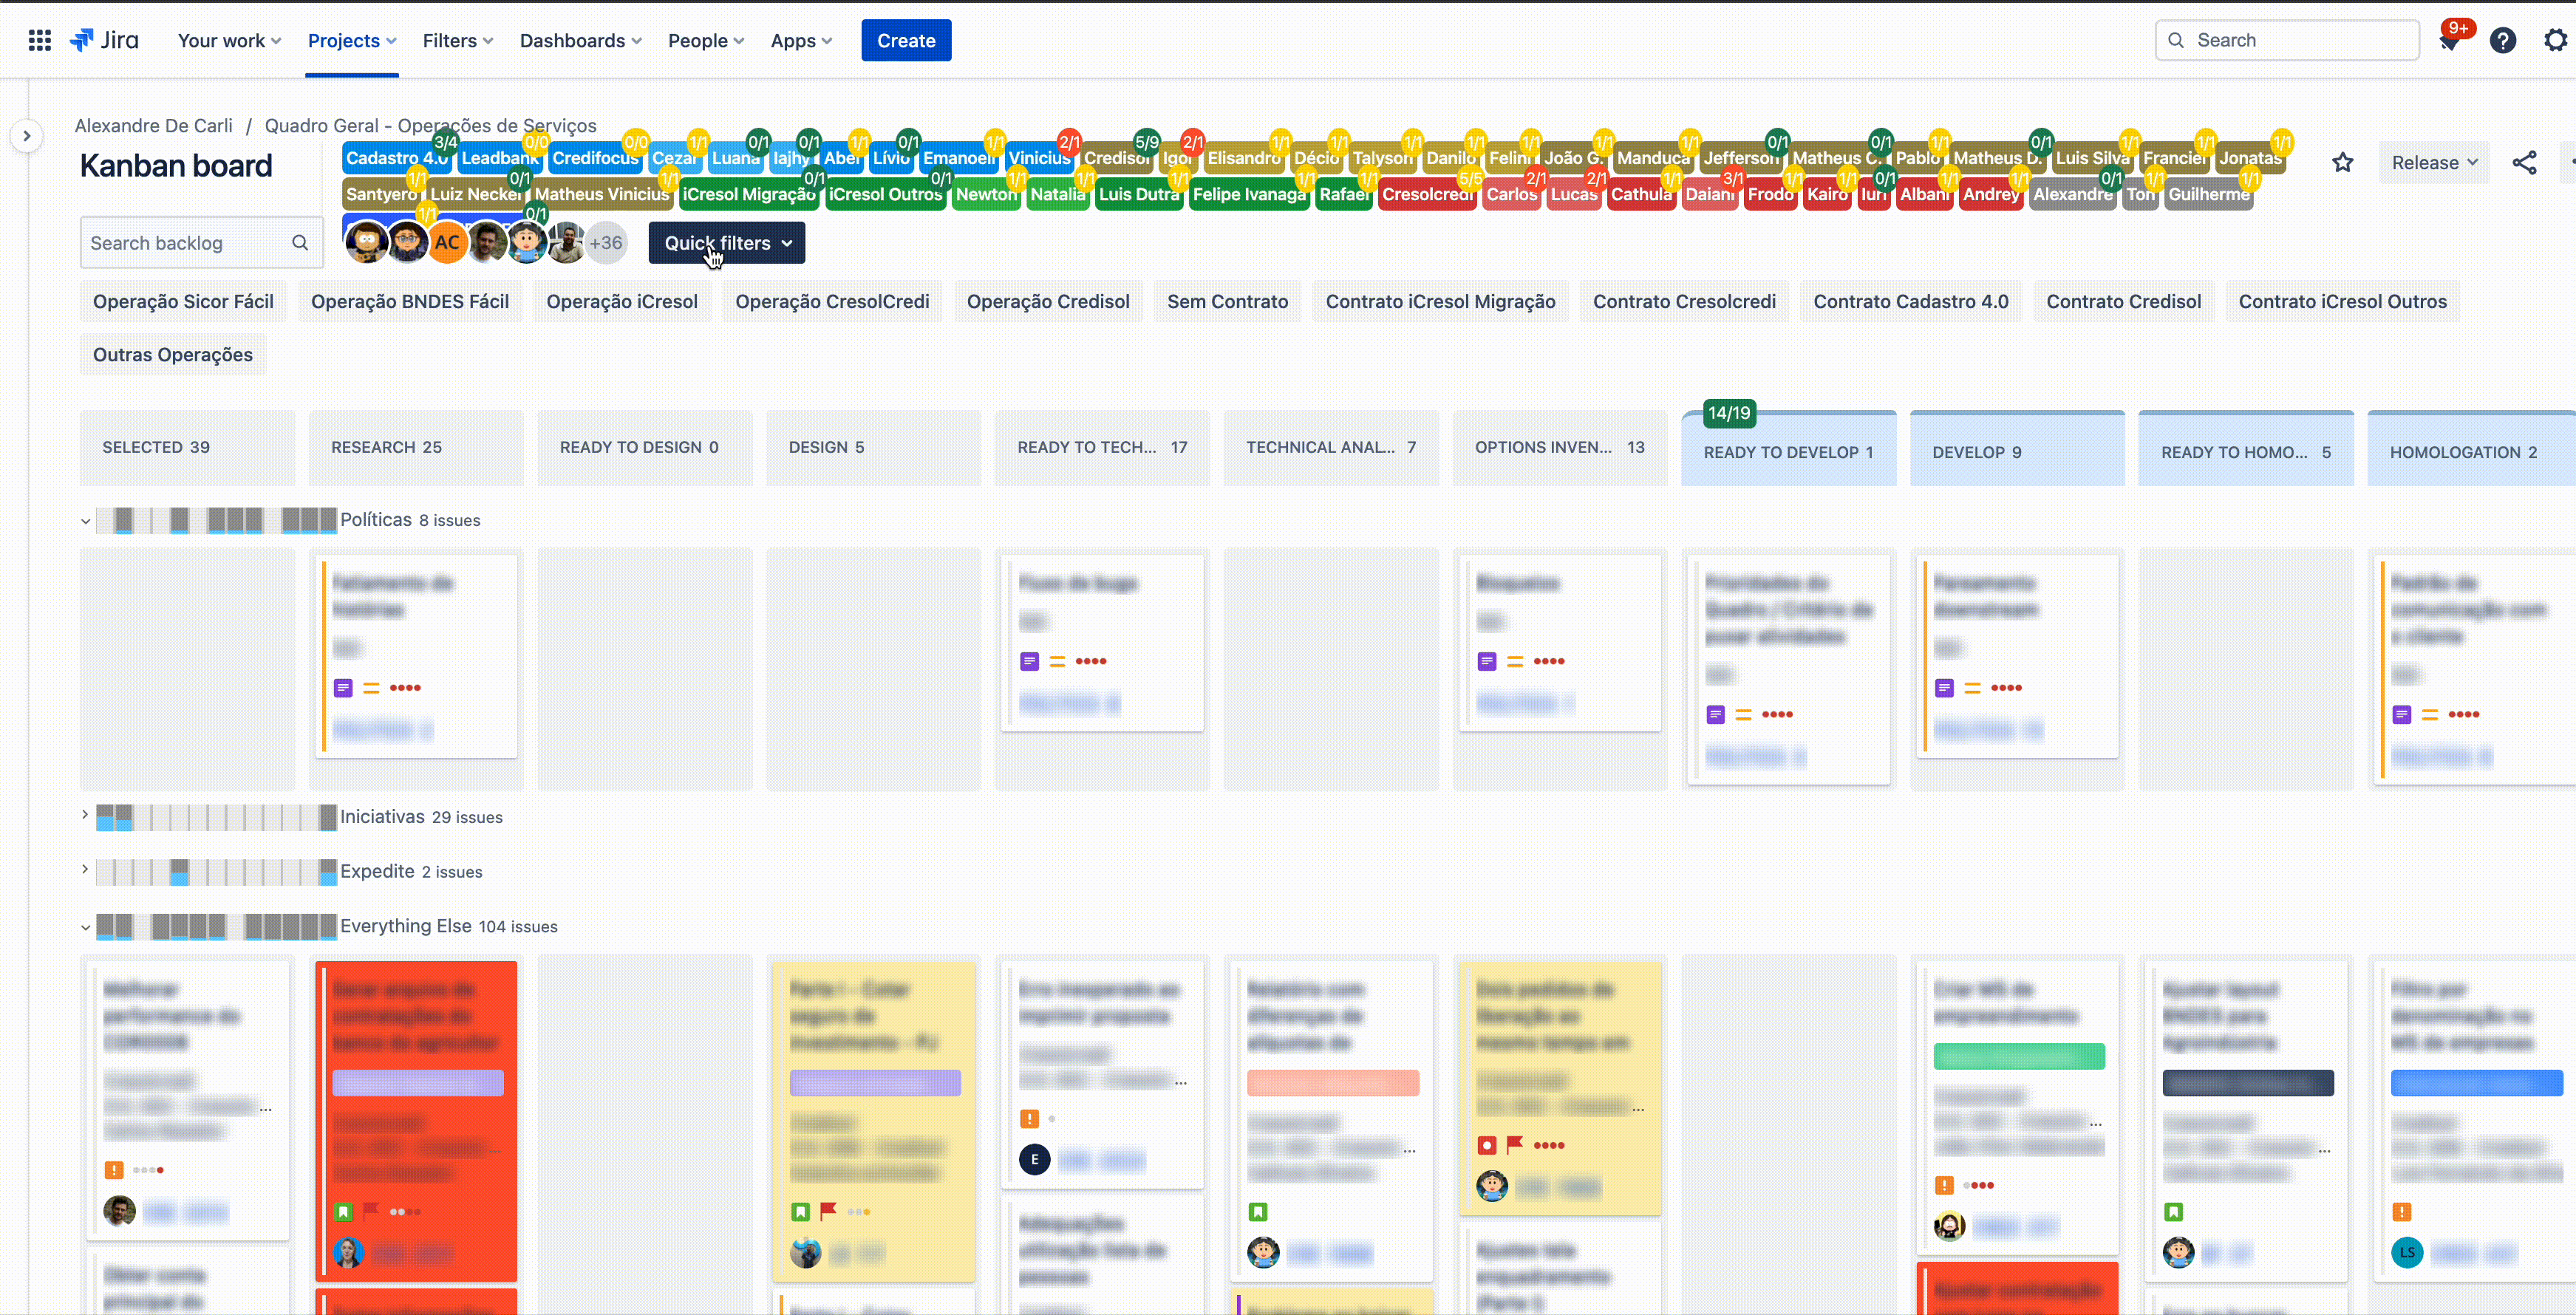
Task: Click the Cresolcredi red label
Action: [1426, 195]
